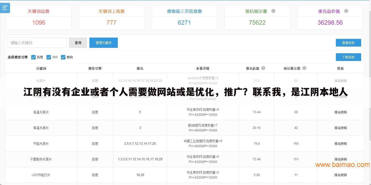Click the help icon in 预计展示里 column header
The width and height of the screenshot is (371, 185).
pos(304,68)
